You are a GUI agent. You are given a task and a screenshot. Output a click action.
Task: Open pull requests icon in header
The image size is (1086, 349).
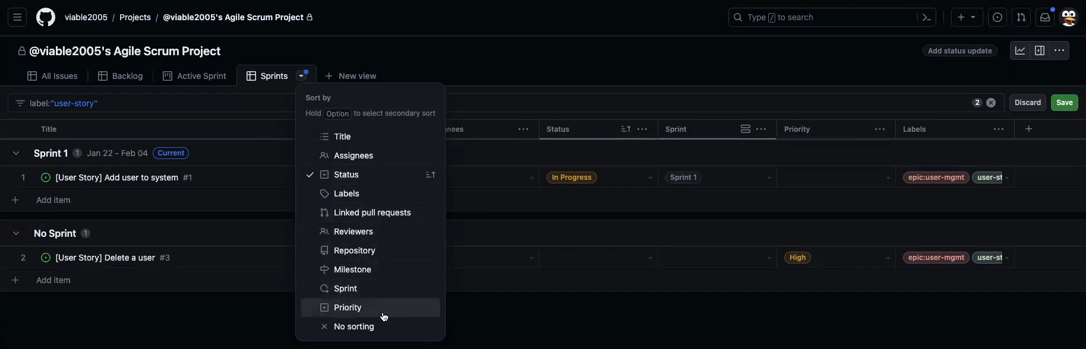point(1021,17)
